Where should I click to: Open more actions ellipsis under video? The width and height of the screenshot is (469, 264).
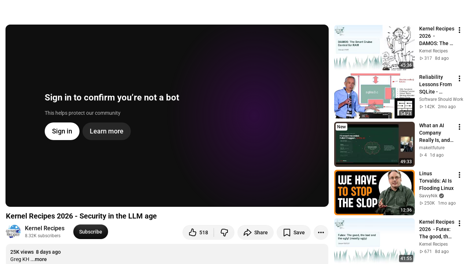click(x=321, y=232)
